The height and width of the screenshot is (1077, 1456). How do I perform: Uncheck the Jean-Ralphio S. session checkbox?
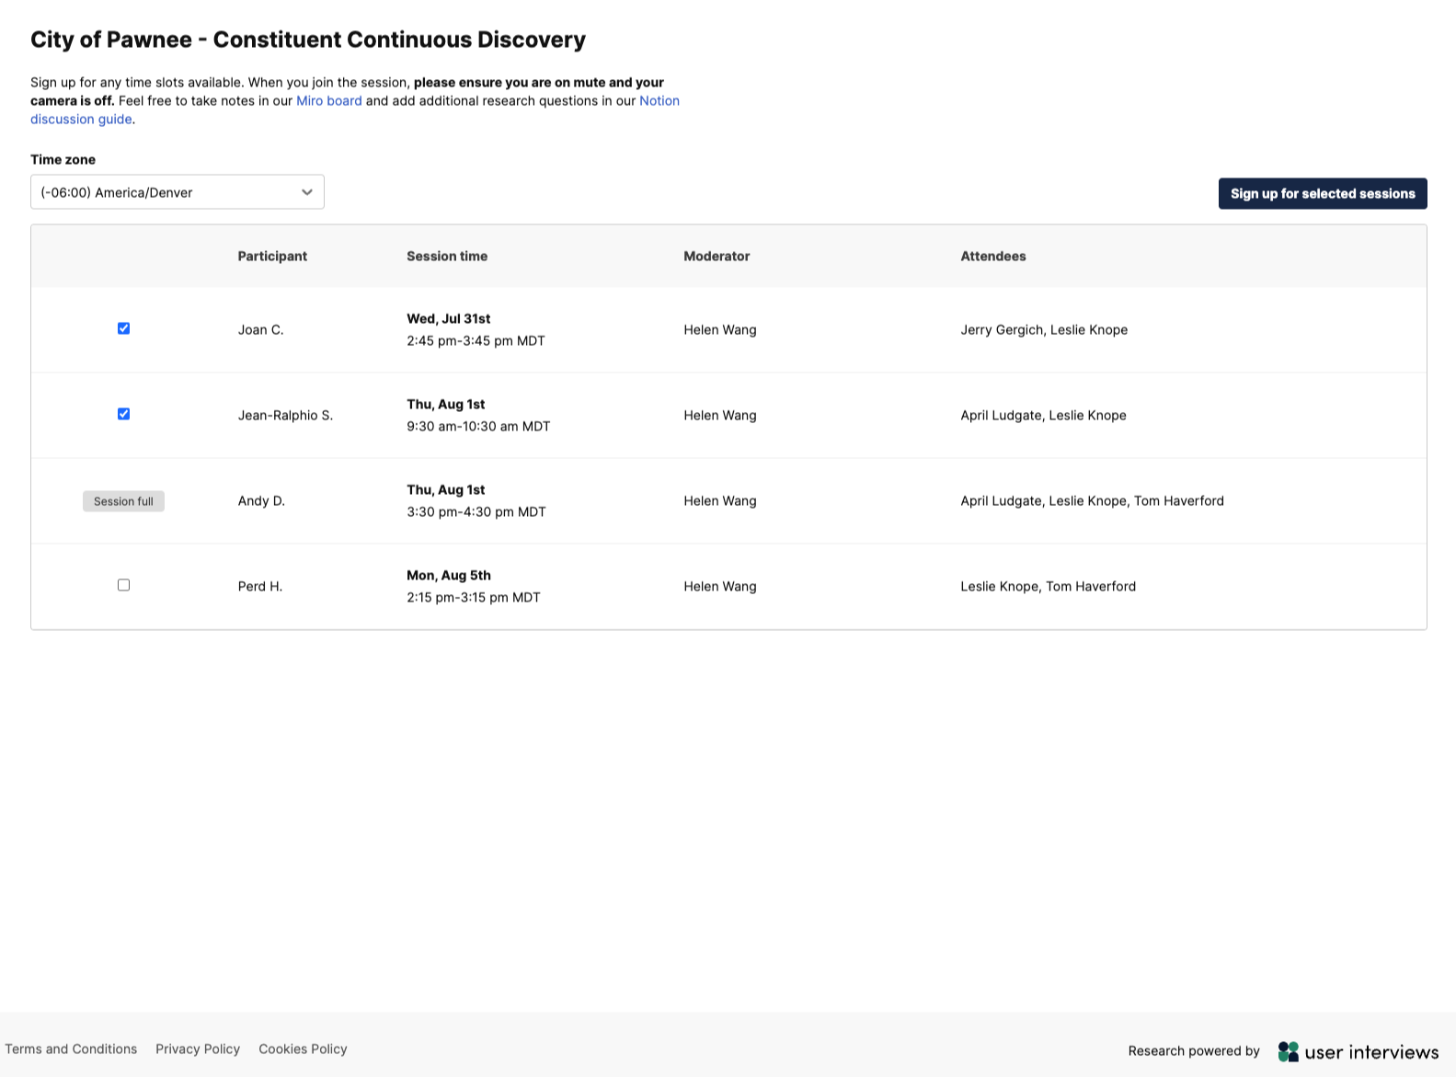pyautogui.click(x=123, y=414)
